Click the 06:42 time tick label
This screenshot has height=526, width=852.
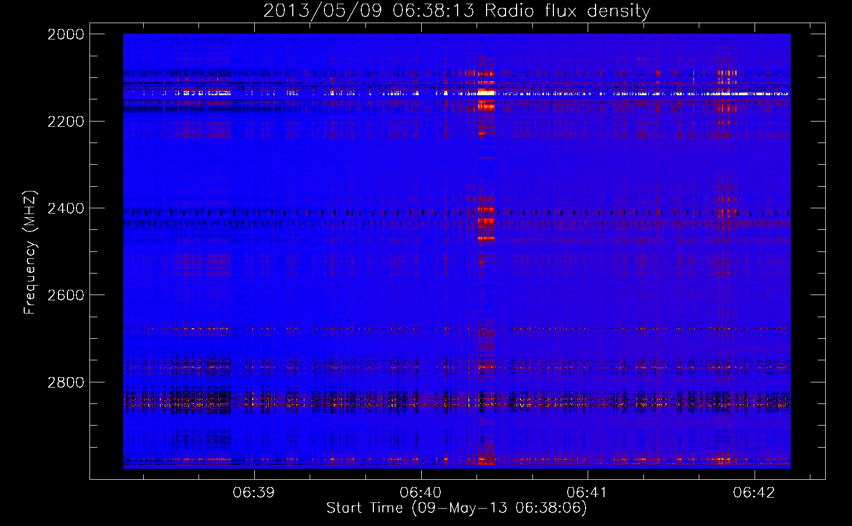pyautogui.click(x=754, y=492)
